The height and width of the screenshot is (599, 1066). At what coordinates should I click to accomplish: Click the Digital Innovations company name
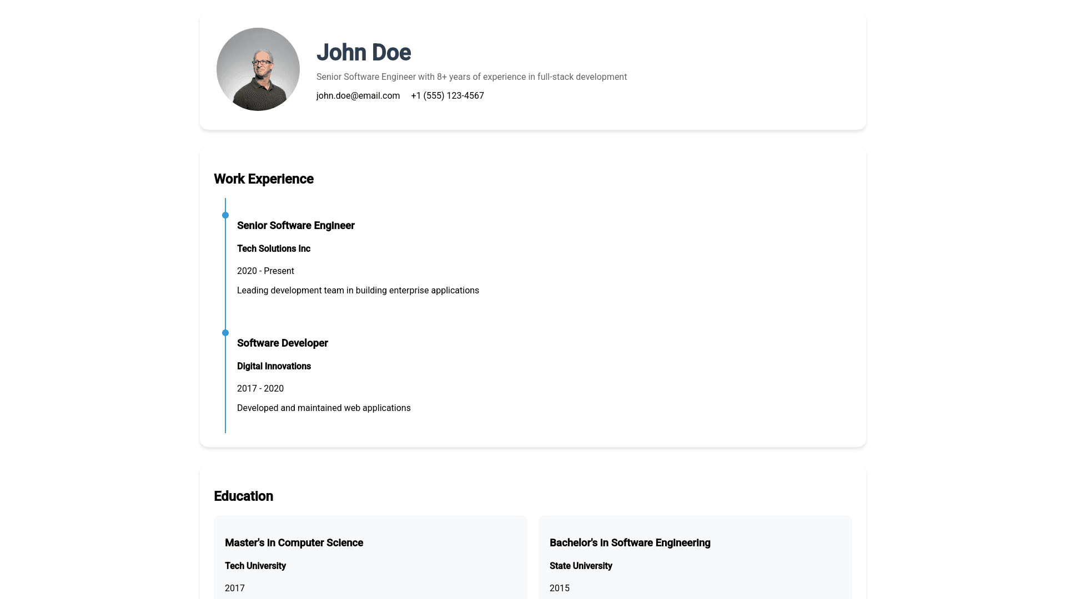[x=274, y=367]
